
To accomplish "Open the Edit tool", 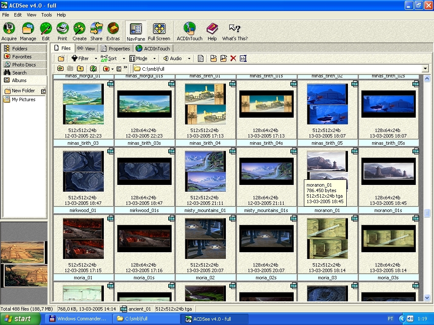I will tap(46, 29).
